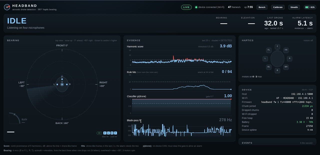Select the R haptic motor in Haptics panel
The height and width of the screenshot is (155, 320).
coord(289,59)
